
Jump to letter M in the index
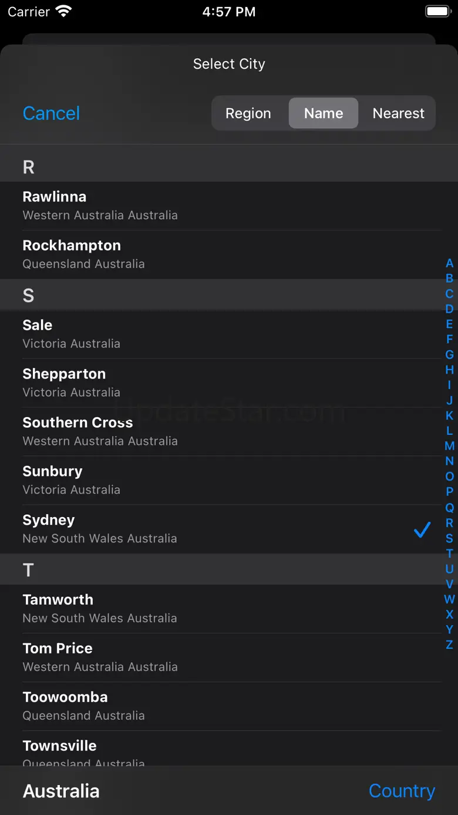coord(449,446)
